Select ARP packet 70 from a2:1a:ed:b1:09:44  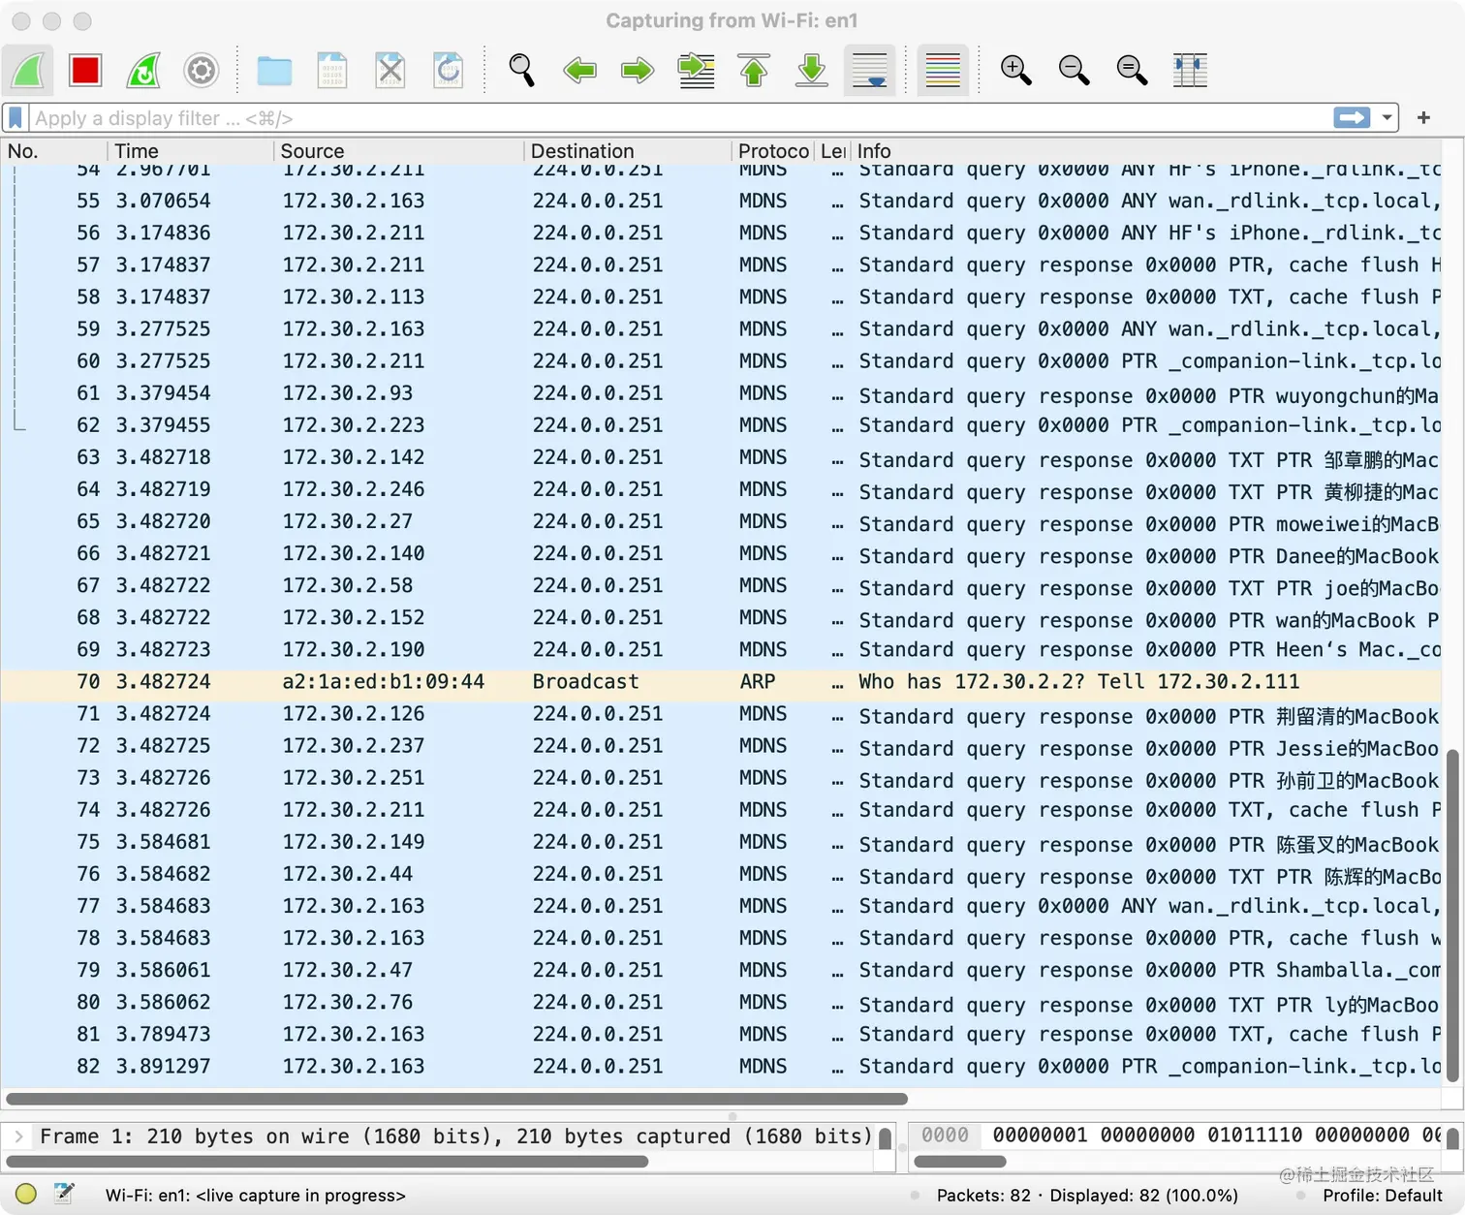[721, 682]
